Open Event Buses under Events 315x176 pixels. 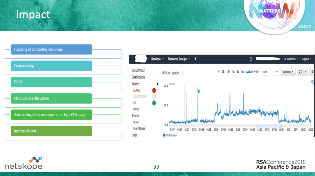tap(139, 128)
